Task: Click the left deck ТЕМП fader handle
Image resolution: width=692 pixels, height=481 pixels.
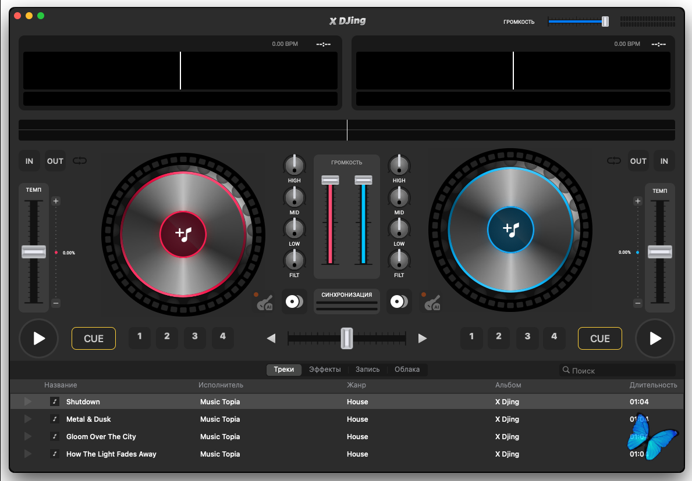Action: 34,252
